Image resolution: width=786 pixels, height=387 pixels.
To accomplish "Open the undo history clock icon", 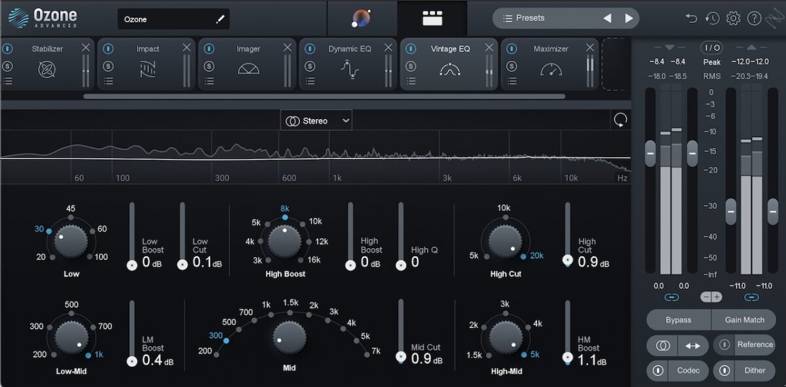I will (713, 18).
